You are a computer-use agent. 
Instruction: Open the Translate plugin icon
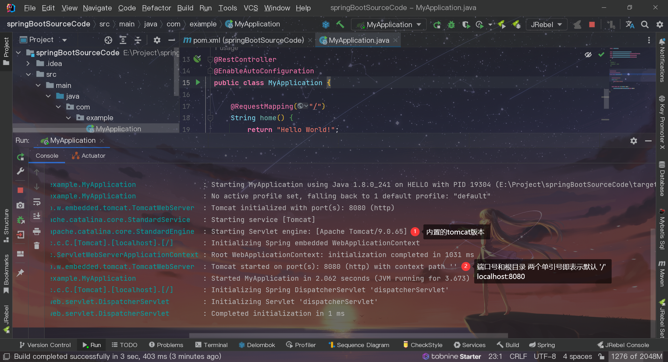click(630, 25)
